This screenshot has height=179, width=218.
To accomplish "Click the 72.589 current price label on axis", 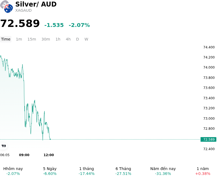I will (x=208, y=140).
